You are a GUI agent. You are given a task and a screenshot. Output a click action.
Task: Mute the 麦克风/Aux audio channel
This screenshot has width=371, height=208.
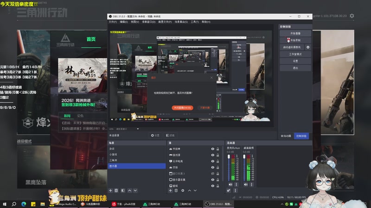[230, 184]
